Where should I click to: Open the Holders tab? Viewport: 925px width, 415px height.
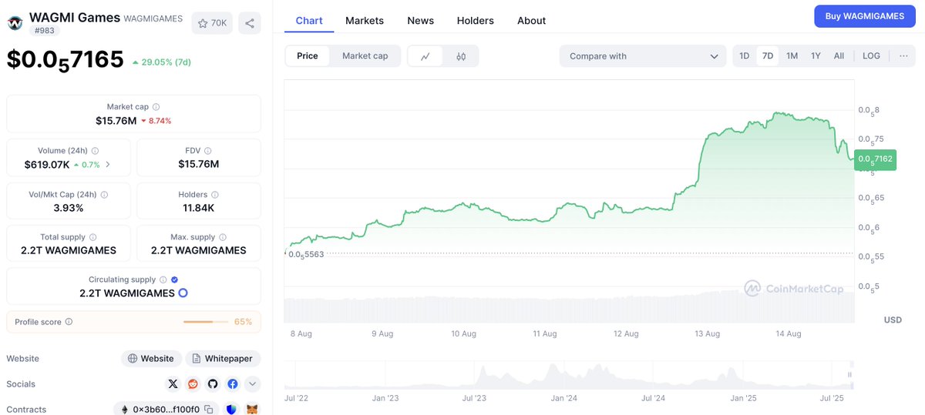476,21
